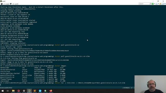Open File Explorer from the taskbar
The image size is (166, 93).
(13, 91)
